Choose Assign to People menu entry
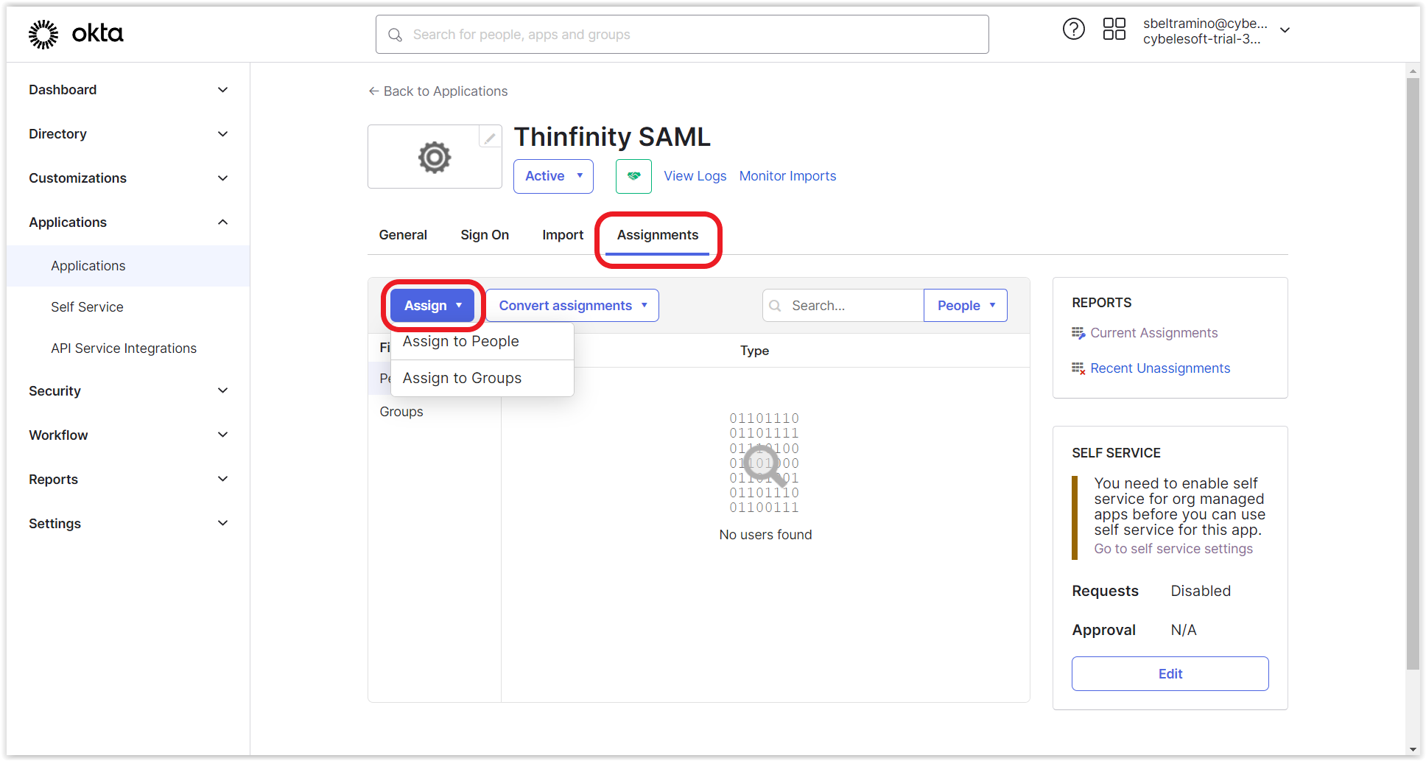 coord(482,342)
